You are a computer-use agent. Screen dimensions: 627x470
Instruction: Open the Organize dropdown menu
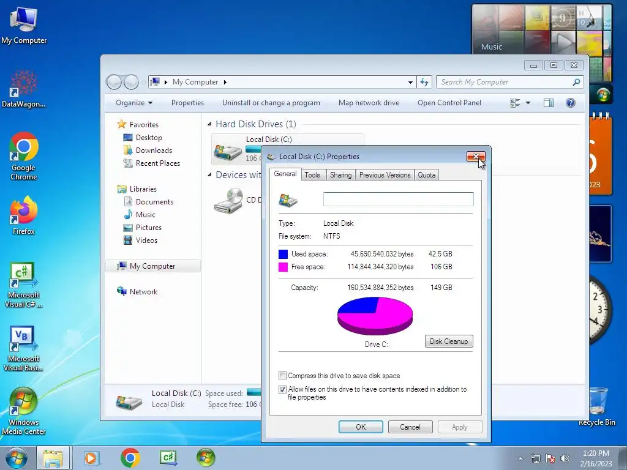(134, 103)
